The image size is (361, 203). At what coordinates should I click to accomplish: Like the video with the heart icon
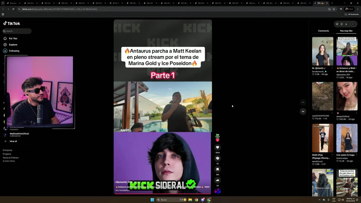(217, 147)
